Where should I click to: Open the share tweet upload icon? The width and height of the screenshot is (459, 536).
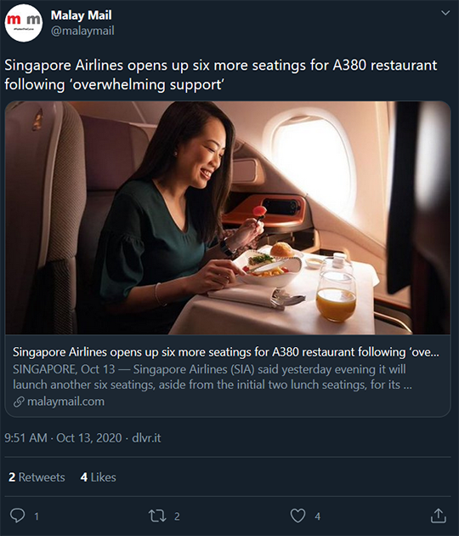click(x=438, y=516)
